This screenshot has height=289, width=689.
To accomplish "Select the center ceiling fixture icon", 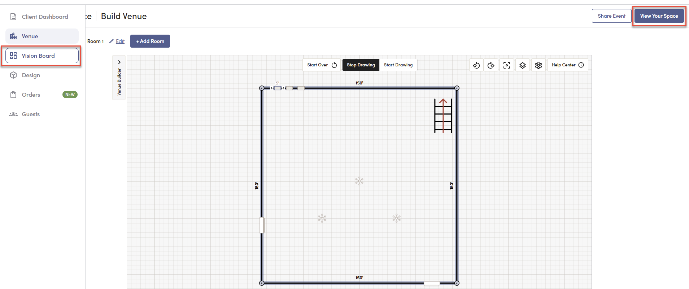I will pyautogui.click(x=359, y=181).
